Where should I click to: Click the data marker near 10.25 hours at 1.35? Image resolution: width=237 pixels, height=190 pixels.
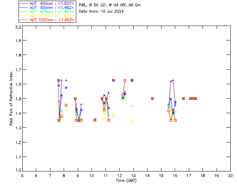pos(95,120)
